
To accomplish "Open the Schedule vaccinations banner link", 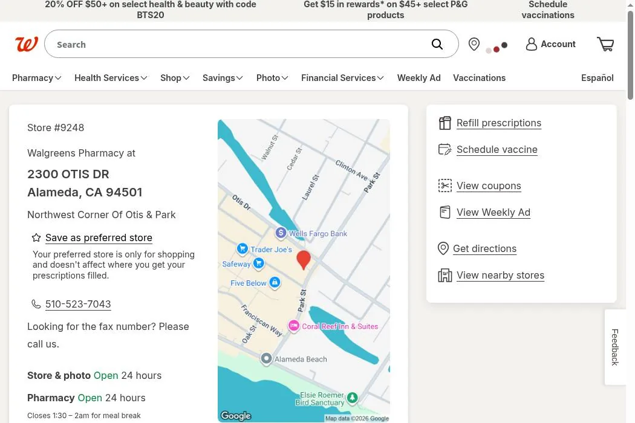I will [547, 10].
